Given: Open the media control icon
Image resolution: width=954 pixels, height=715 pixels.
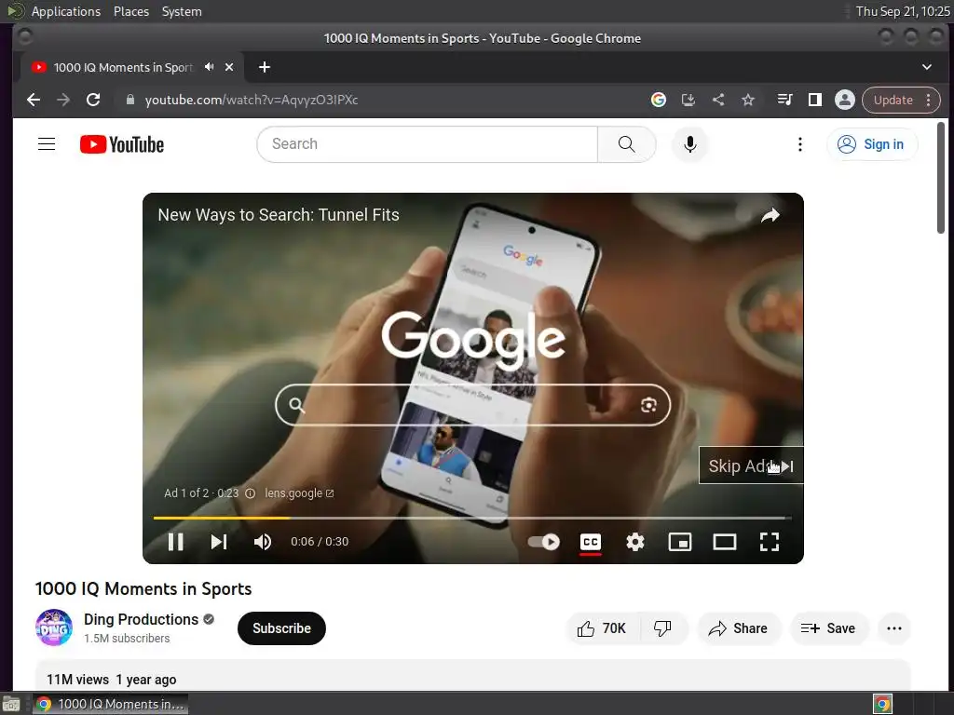Looking at the screenshot, I should click(784, 100).
